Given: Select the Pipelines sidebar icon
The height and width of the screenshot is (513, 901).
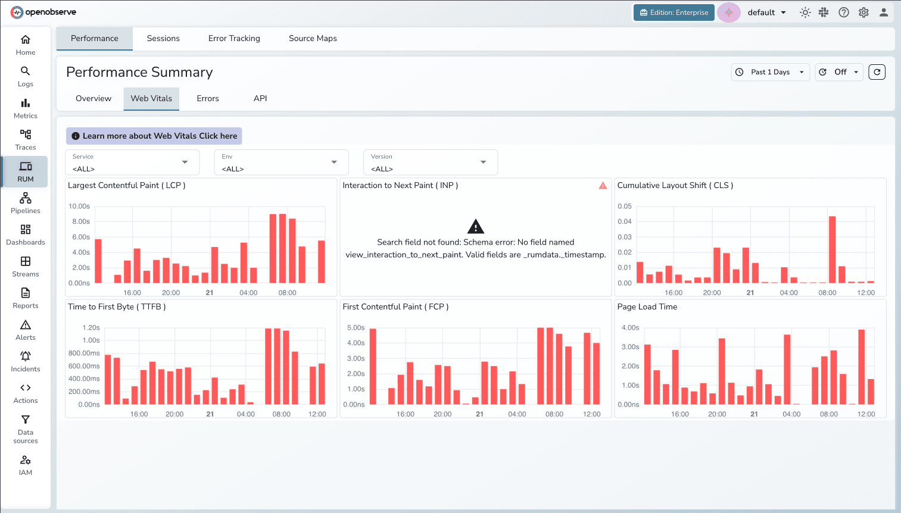Looking at the screenshot, I should 25,203.
